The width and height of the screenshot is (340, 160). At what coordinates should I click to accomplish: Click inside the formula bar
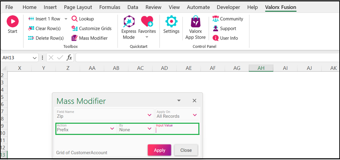point(207,58)
